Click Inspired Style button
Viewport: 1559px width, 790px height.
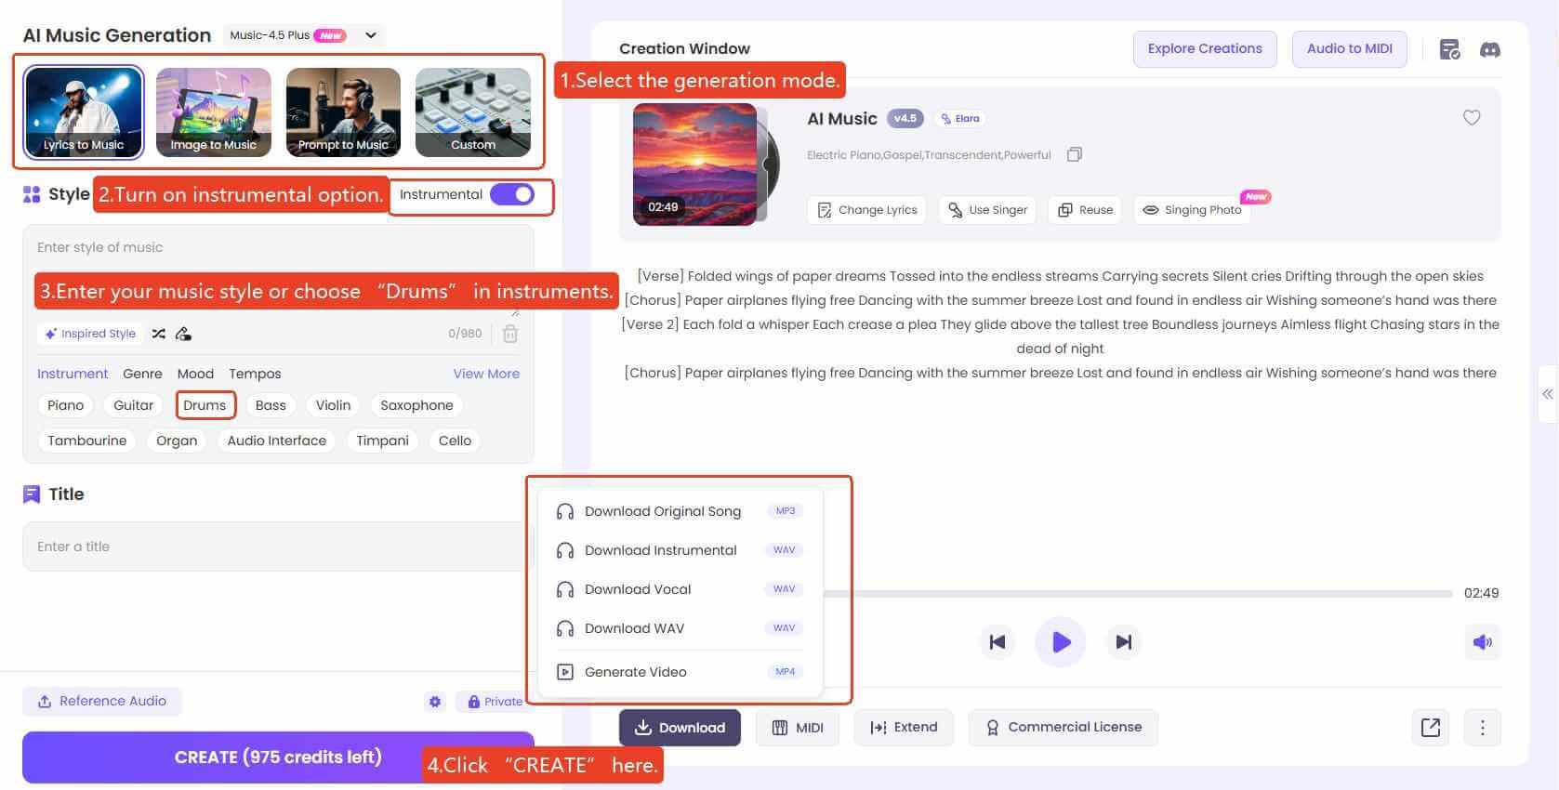coord(90,334)
